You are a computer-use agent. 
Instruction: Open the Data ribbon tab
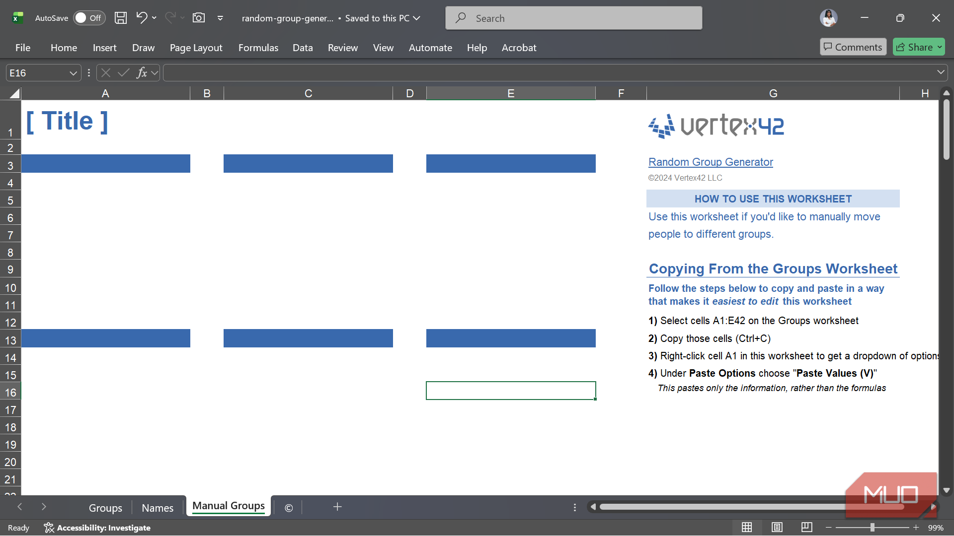[303, 48]
